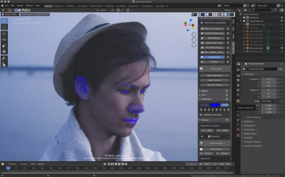
Task: Toggle Highlight head parts checkbox
Action: pyautogui.click(x=201, y=115)
